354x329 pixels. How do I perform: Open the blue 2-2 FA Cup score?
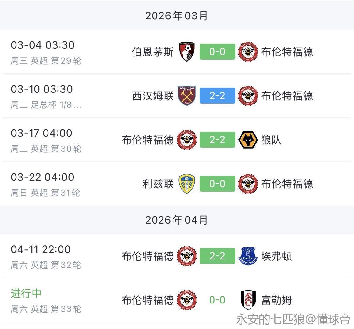(x=217, y=96)
